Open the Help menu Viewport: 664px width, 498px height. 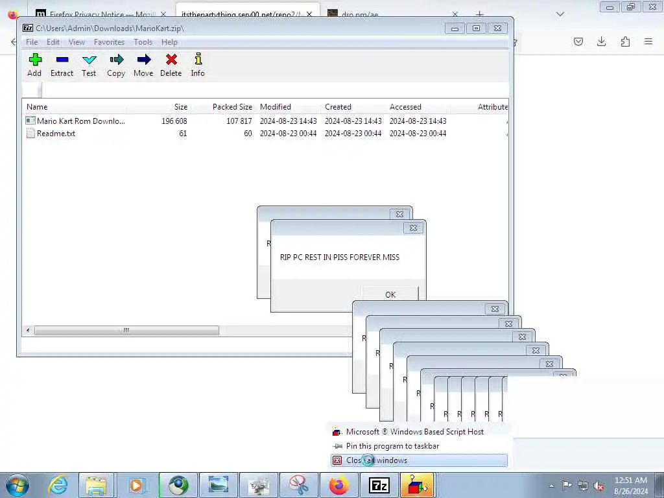169,42
